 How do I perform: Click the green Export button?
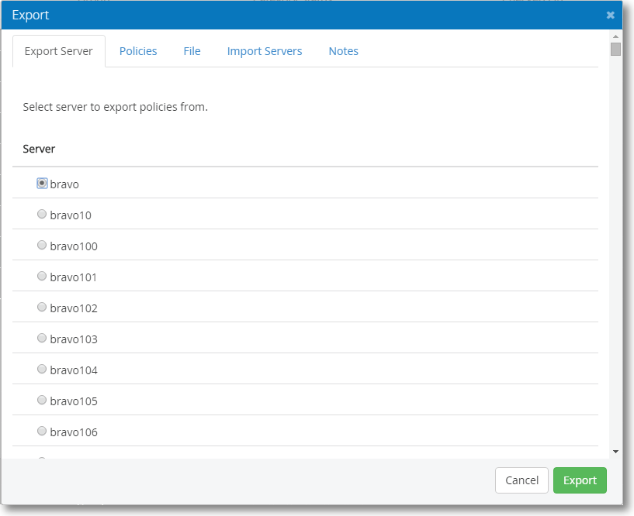pos(580,480)
